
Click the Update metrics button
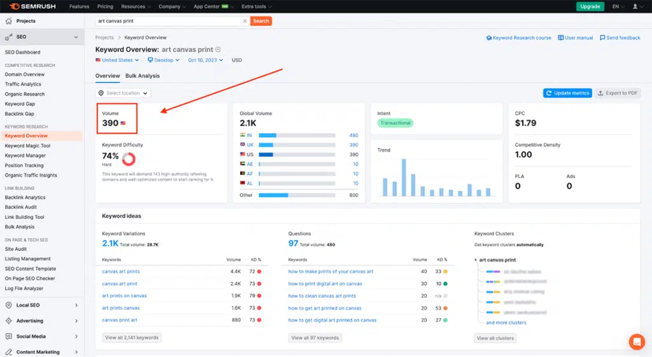(x=567, y=93)
